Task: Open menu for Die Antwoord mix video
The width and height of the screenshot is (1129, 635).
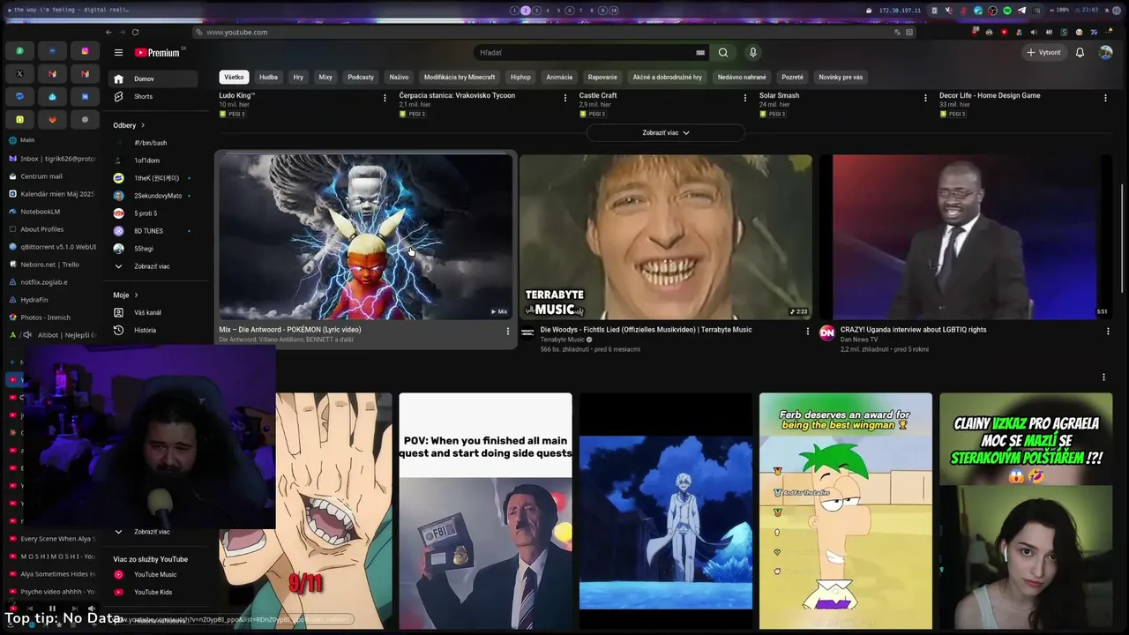Action: [x=507, y=332]
